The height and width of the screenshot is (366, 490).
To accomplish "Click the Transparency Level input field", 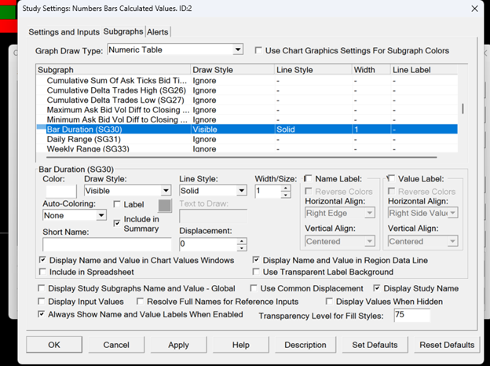I will tap(411, 315).
